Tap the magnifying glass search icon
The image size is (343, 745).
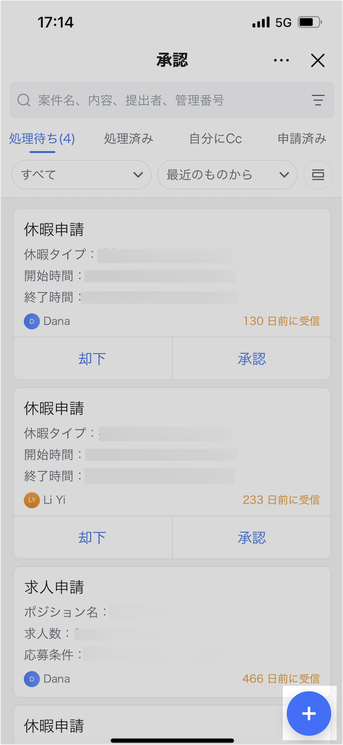(24, 100)
